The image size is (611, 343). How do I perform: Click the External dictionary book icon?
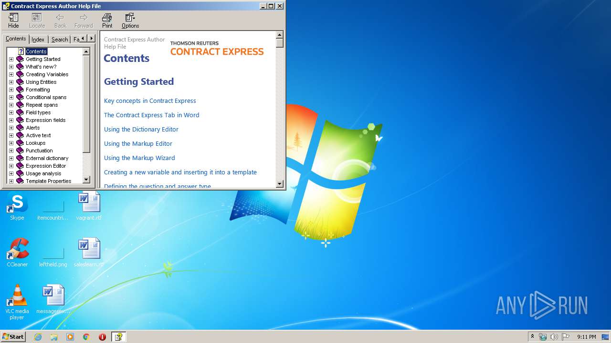20,158
